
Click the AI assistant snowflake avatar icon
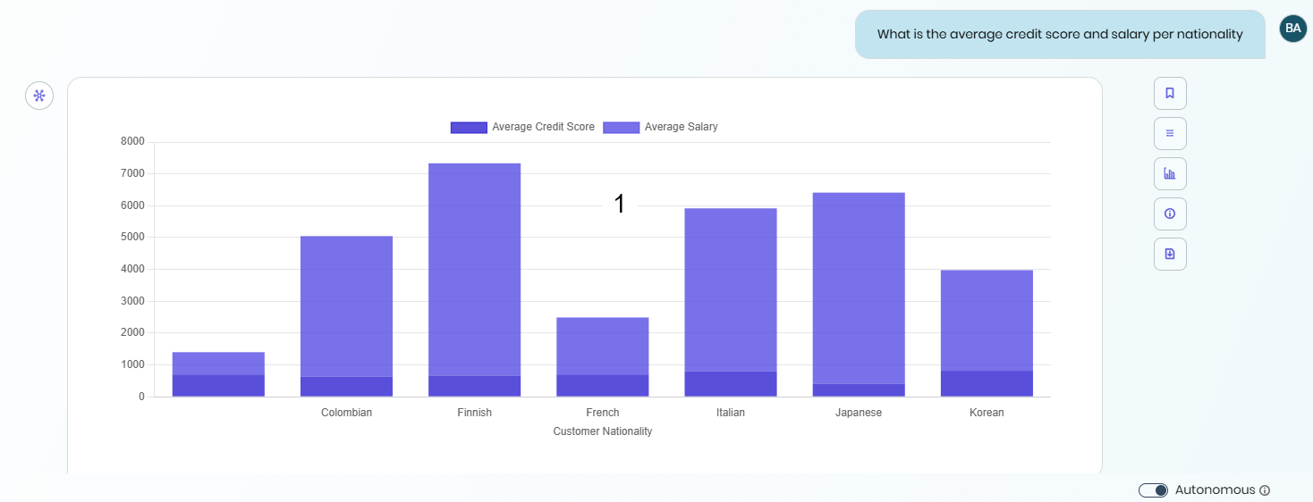(39, 95)
